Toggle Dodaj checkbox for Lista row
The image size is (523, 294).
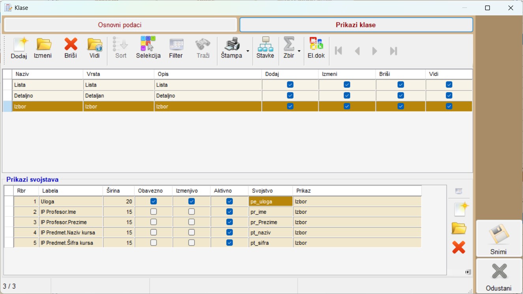tap(290, 85)
